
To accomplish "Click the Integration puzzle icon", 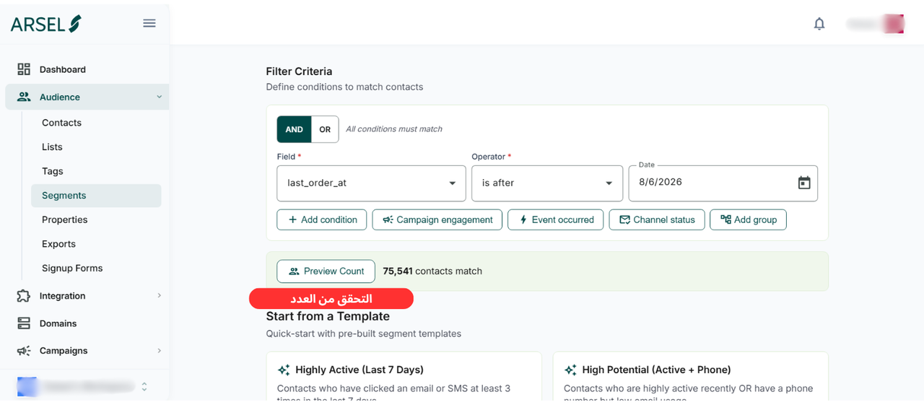I will 24,296.
